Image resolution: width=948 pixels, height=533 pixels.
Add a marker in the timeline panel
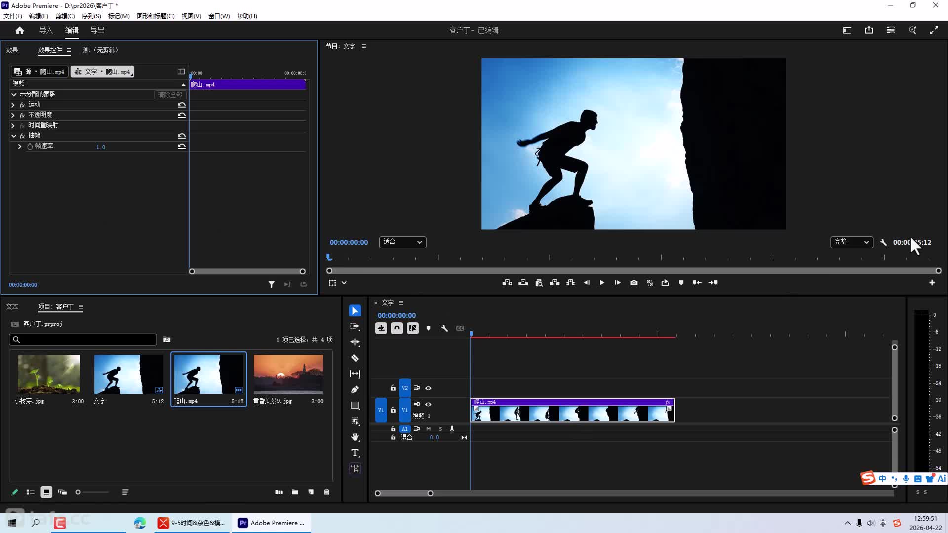coord(429,328)
